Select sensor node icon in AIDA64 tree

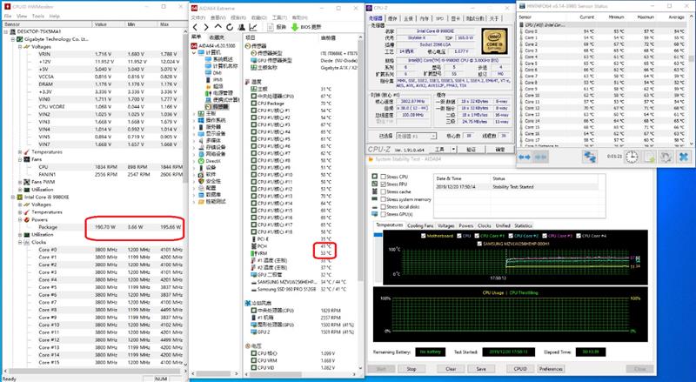[209, 107]
